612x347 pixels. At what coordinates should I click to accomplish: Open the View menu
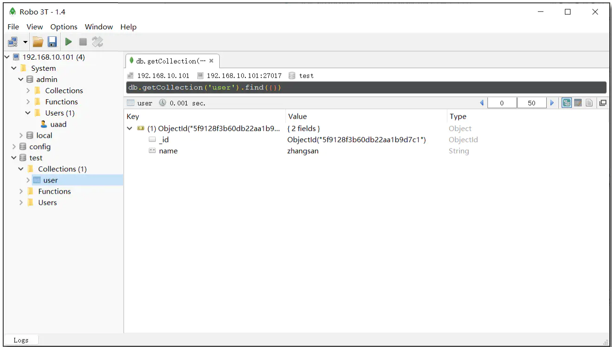[35, 27]
